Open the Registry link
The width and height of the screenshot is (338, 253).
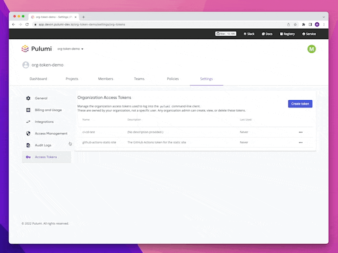287,34
